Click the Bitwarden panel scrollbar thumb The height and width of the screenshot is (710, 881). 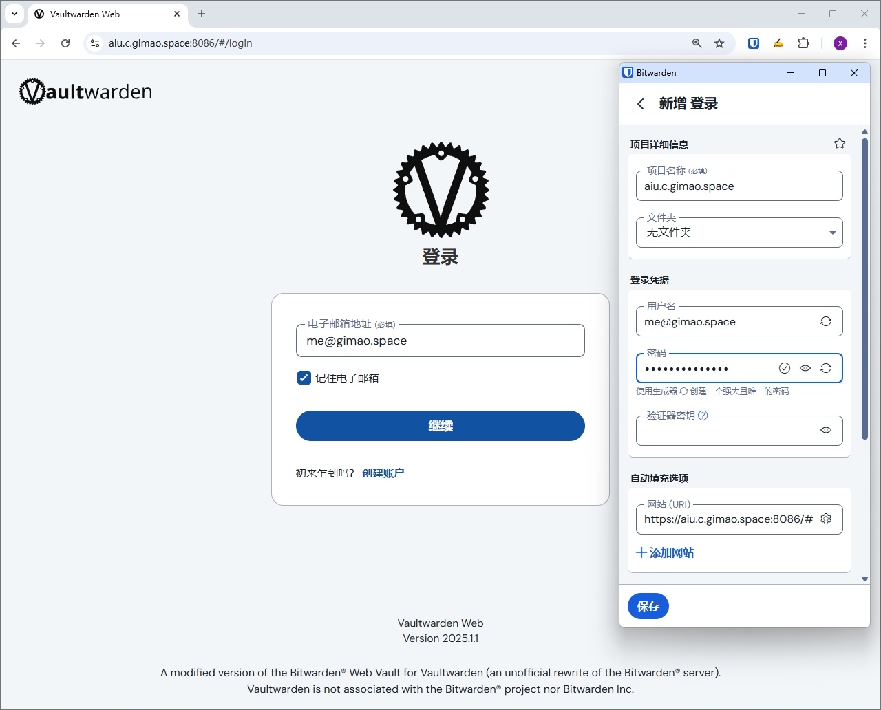(x=864, y=289)
